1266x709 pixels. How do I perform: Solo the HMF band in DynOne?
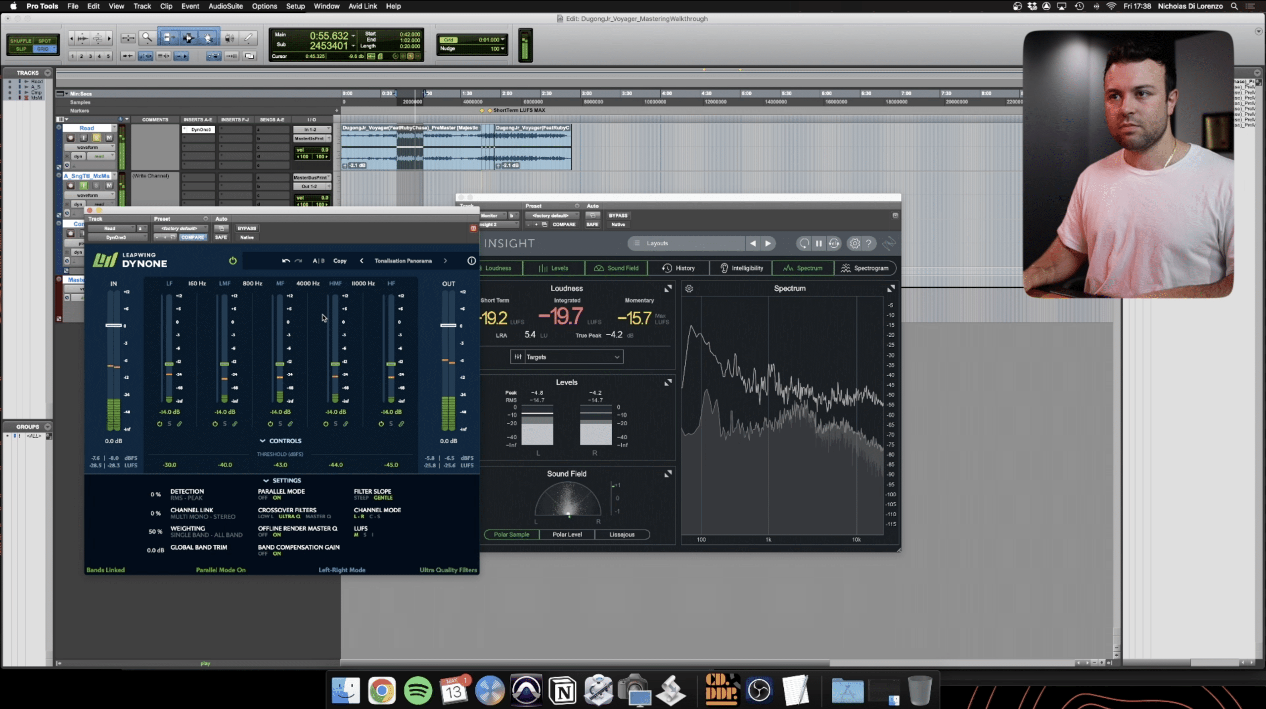(x=335, y=424)
